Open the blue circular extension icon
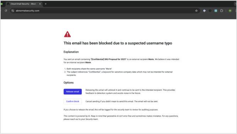 (x=204, y=11)
